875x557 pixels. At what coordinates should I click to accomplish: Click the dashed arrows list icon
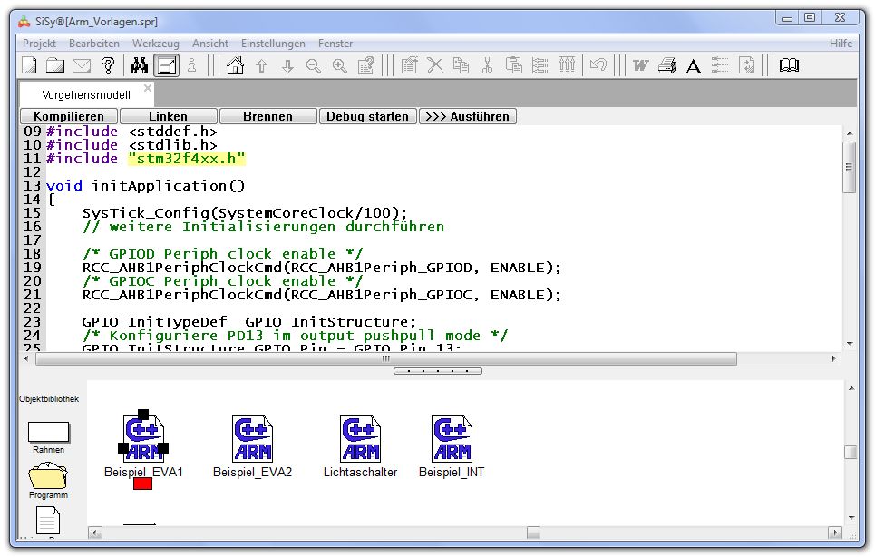tap(720, 65)
